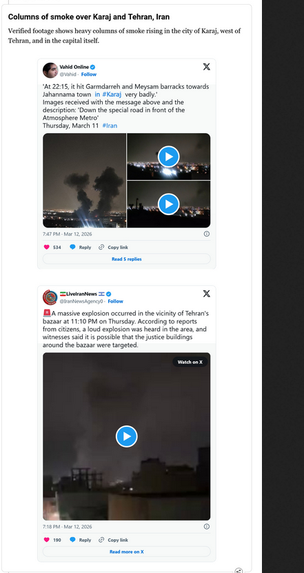
Task: Open the large smoke columns photo thumbnail
Action: pos(84,181)
